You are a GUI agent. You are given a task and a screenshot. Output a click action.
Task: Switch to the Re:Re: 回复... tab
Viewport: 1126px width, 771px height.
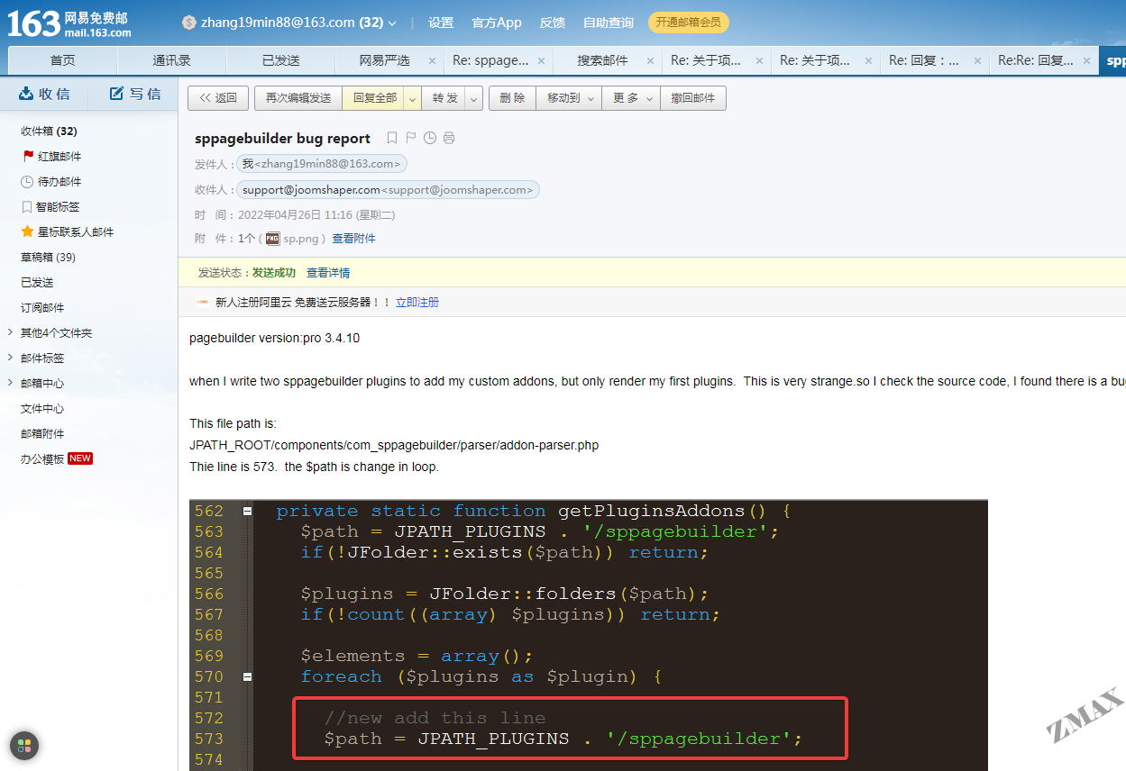[1034, 60]
